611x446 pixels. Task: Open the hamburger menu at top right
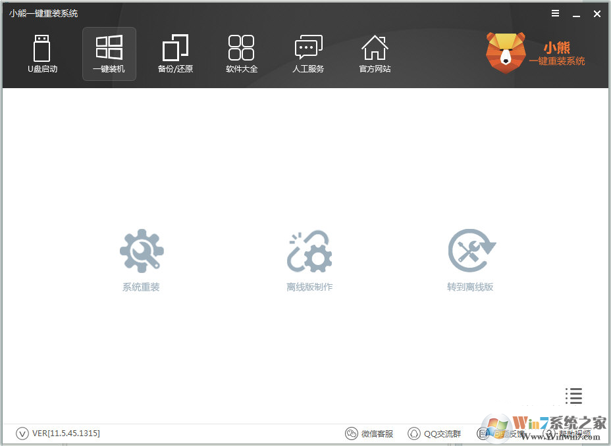555,12
